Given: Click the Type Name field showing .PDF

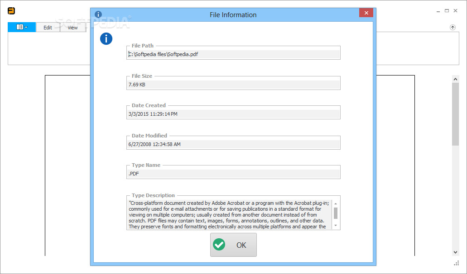Looking at the screenshot, I should click(234, 174).
